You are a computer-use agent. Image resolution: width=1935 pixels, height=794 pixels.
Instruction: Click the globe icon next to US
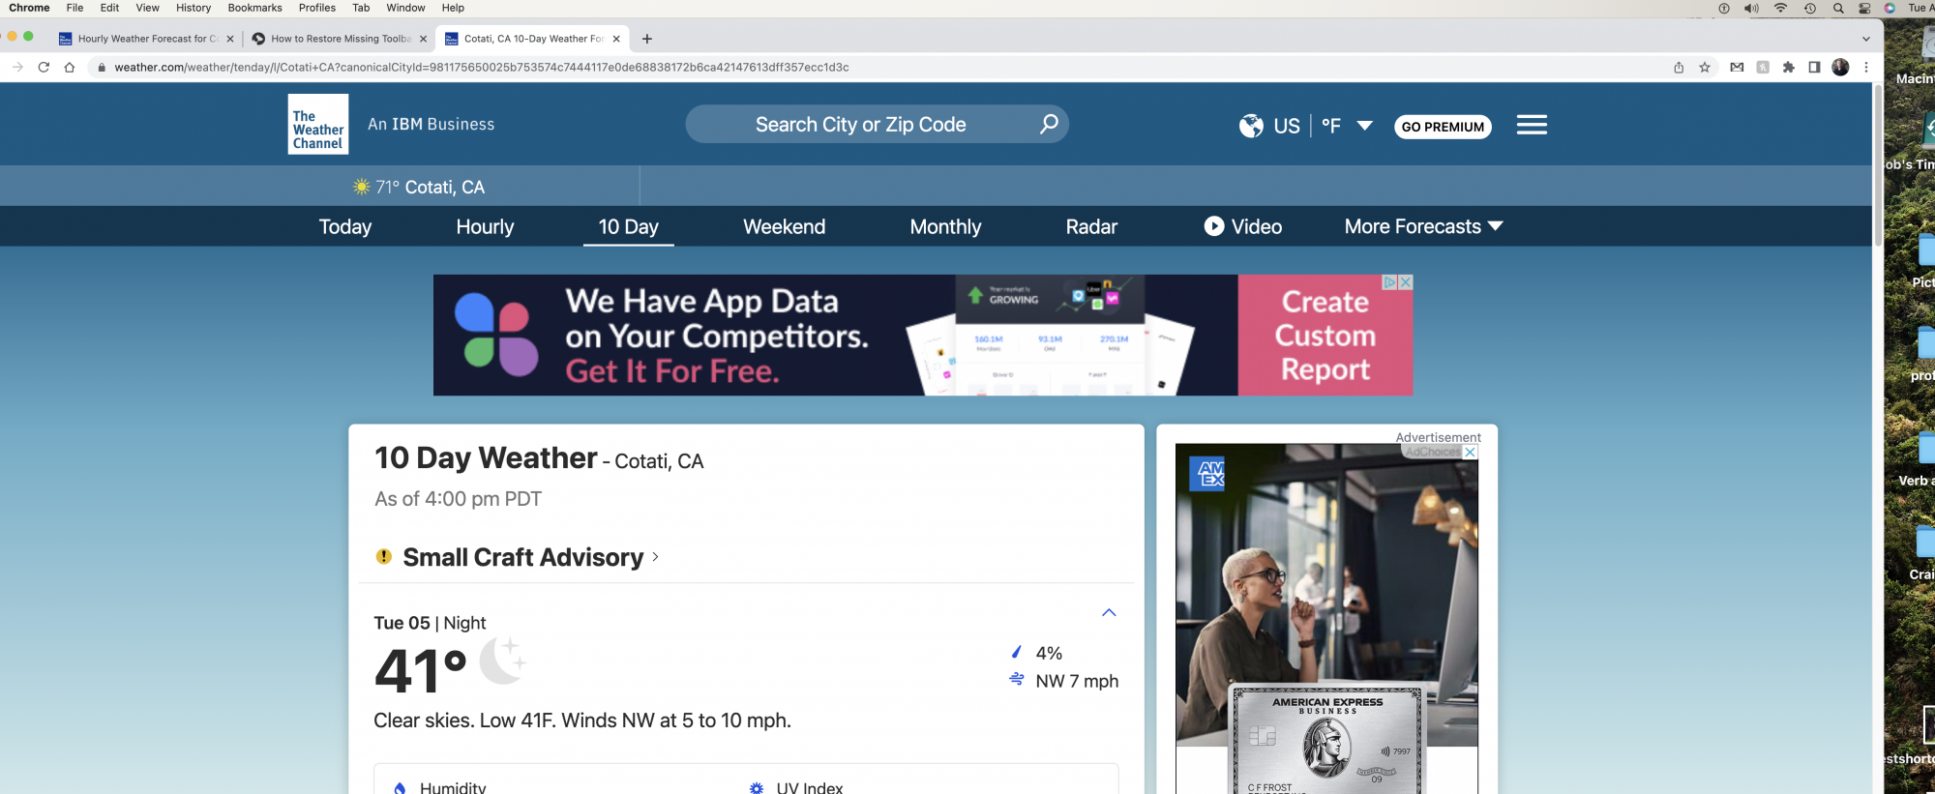click(1251, 126)
